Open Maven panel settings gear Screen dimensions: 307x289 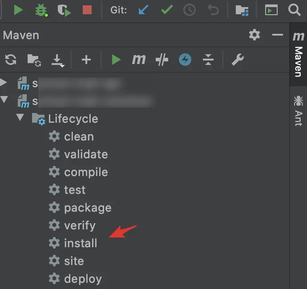click(254, 35)
